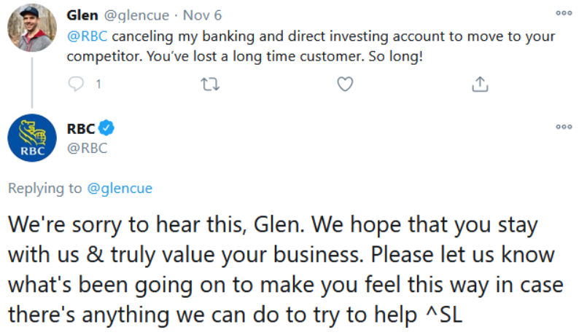Click the thread line connecting the tweets

32,82
